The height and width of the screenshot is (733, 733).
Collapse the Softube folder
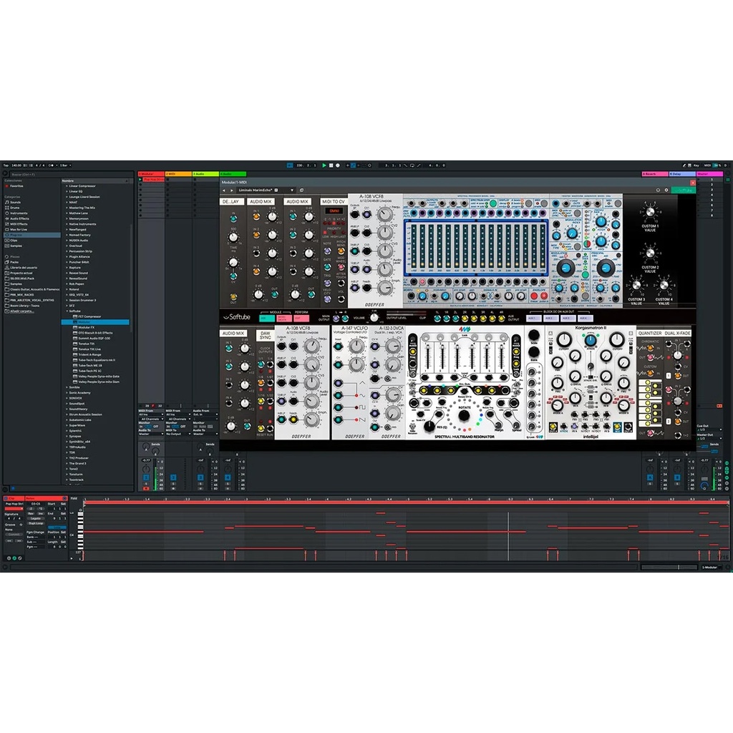[x=67, y=311]
